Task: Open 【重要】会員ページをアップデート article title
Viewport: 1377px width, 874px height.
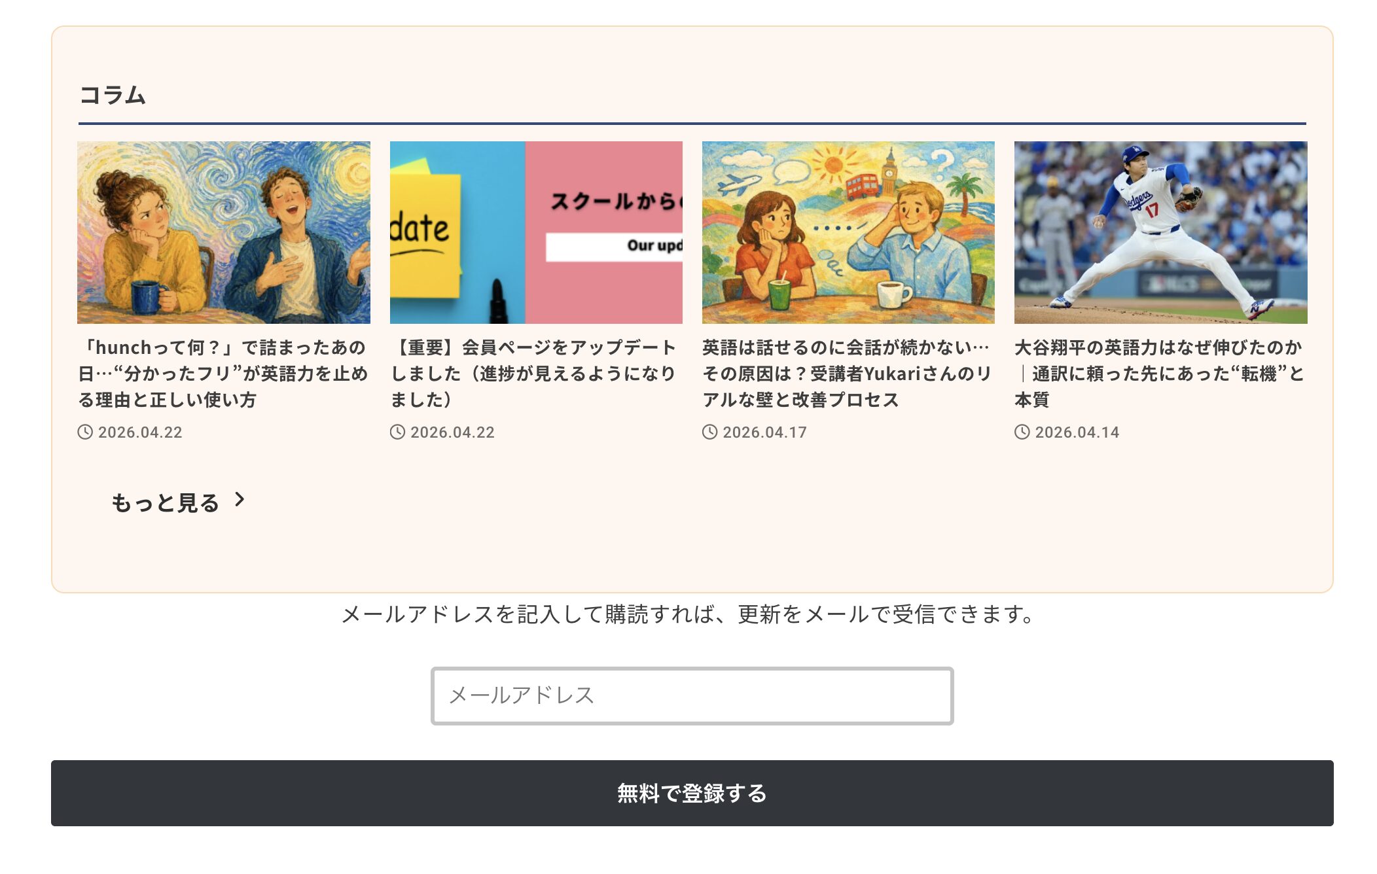Action: tap(534, 374)
